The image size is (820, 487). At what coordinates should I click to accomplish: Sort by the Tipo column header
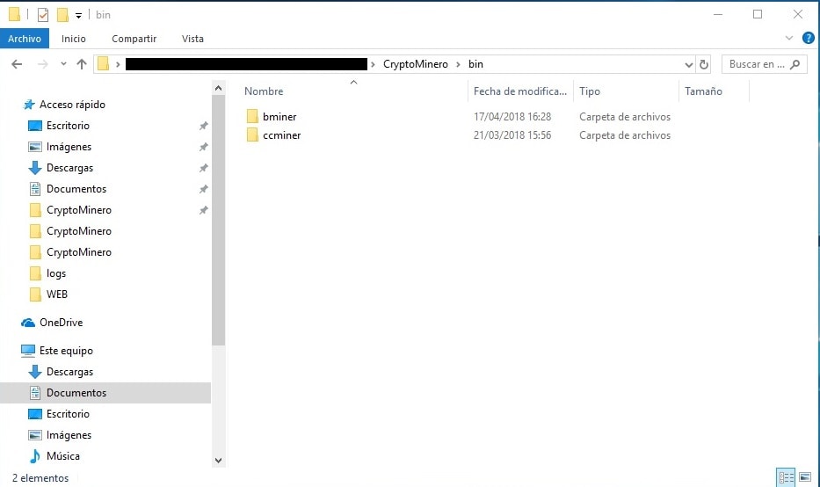590,91
